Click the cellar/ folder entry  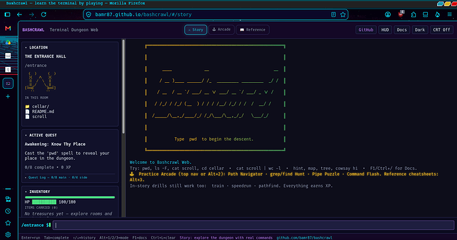pos(37,107)
